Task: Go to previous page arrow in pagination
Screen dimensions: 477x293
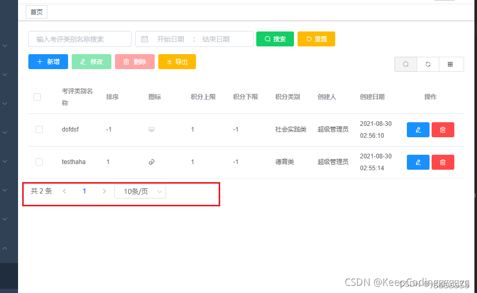Action: pyautogui.click(x=64, y=191)
